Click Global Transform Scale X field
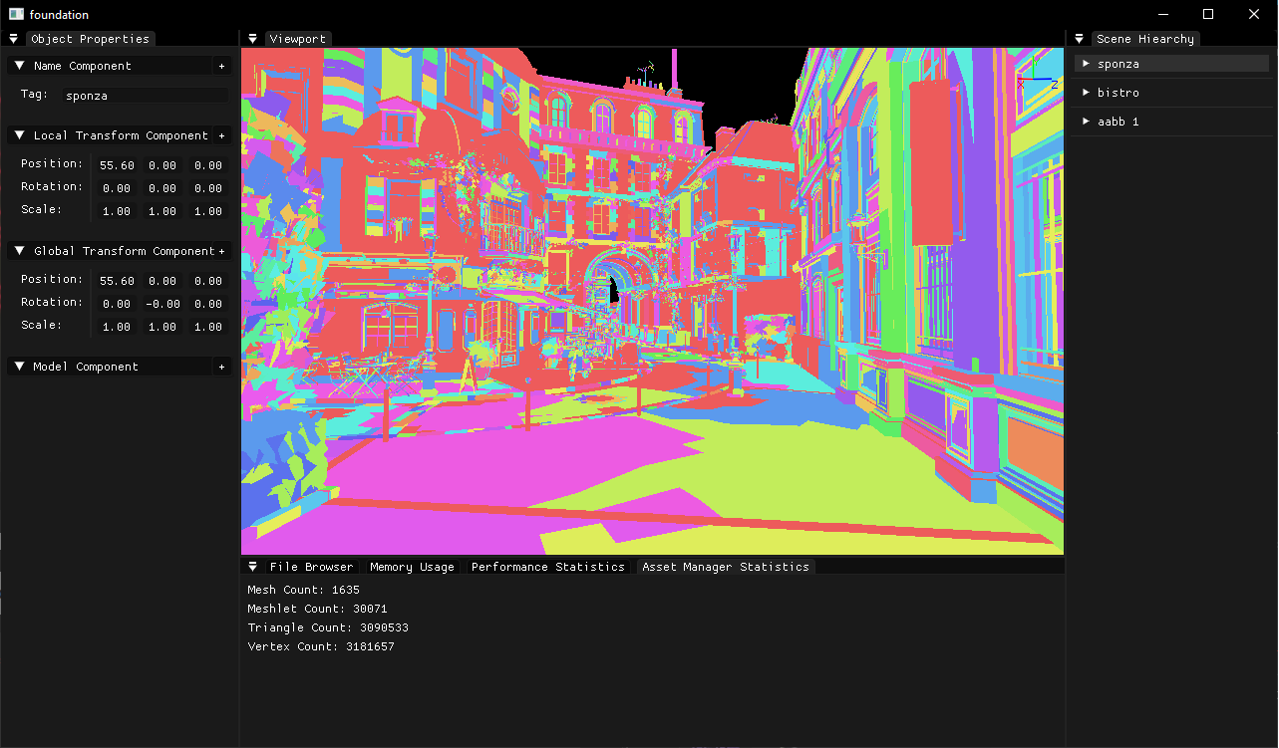1279x748 pixels. (117, 327)
